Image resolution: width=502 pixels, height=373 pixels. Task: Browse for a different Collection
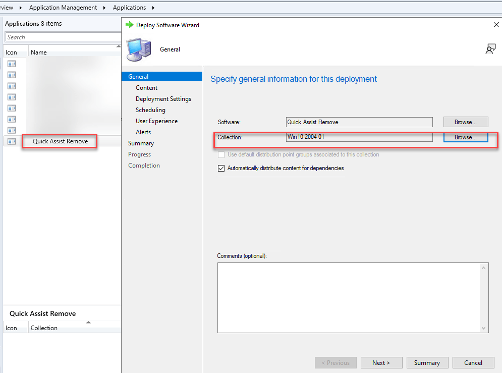pos(465,137)
